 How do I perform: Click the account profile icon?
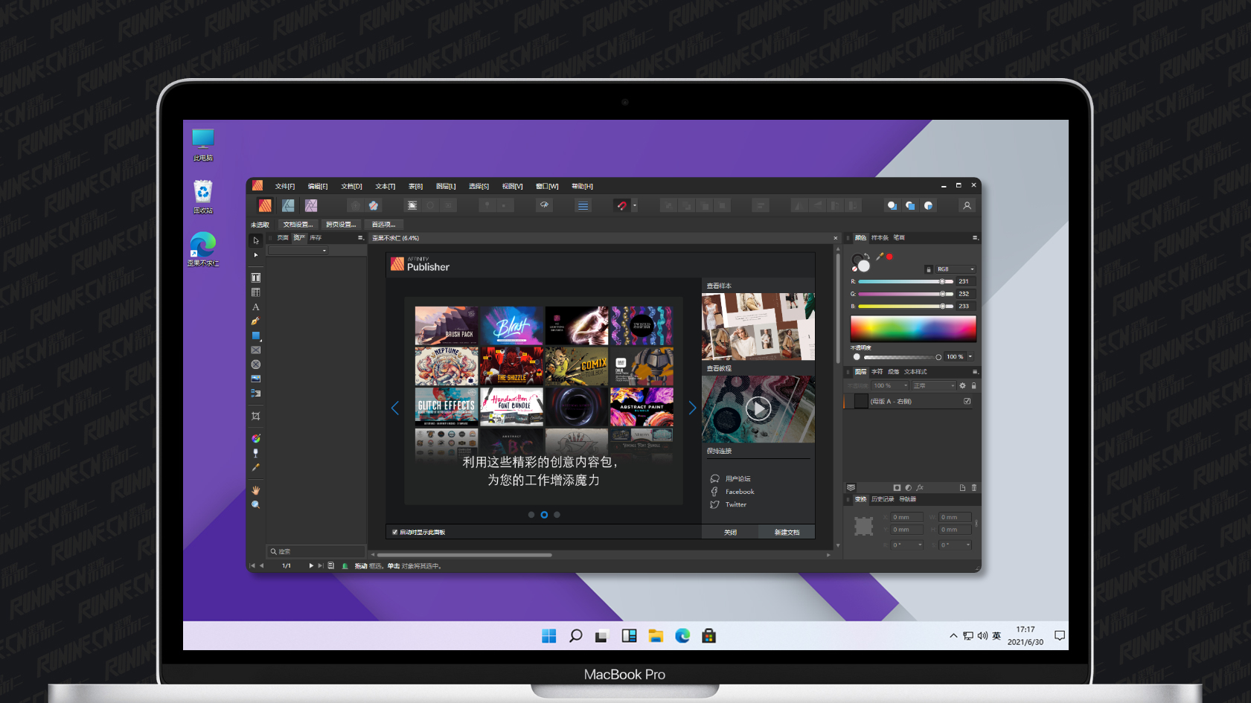pos(967,205)
